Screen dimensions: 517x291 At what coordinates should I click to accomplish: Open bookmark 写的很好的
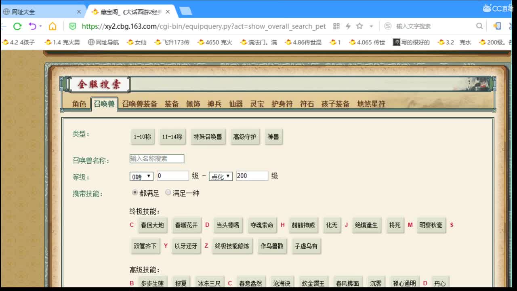412,42
